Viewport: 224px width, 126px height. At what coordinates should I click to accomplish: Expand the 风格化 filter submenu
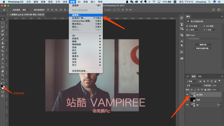[86, 39]
